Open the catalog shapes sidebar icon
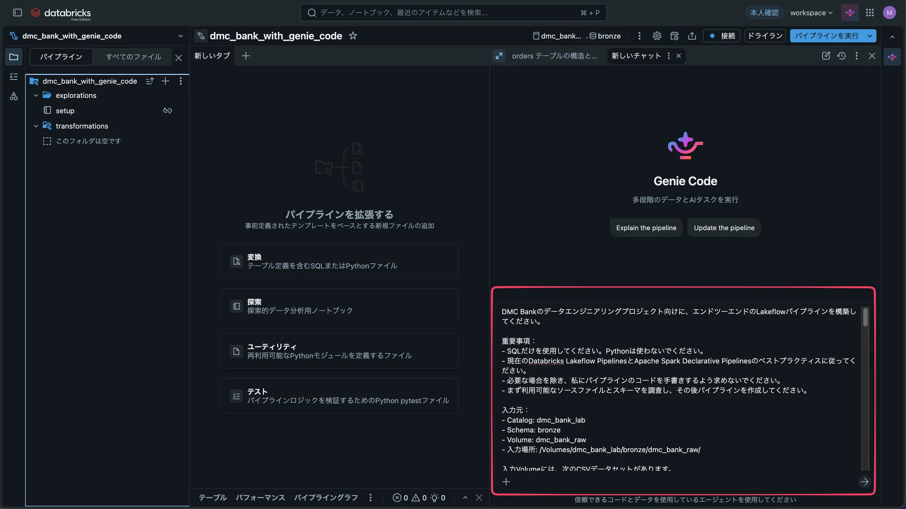This screenshot has height=509, width=906. (x=14, y=96)
